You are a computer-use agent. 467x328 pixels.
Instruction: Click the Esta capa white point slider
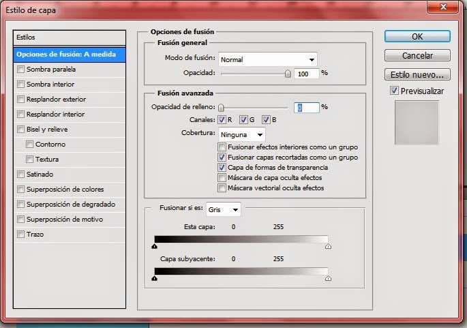point(328,246)
